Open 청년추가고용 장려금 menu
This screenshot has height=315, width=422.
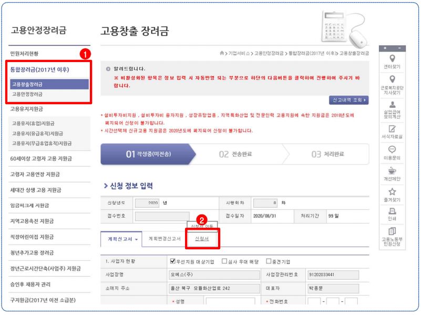pyautogui.click(x=32, y=253)
